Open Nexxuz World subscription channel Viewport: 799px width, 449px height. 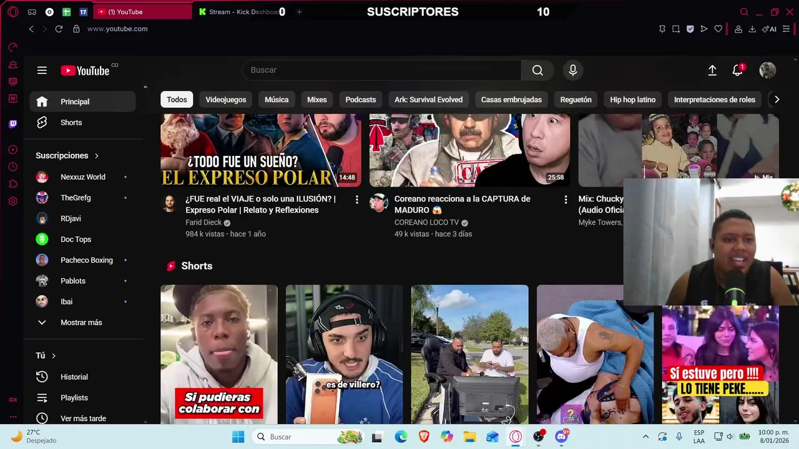83,177
